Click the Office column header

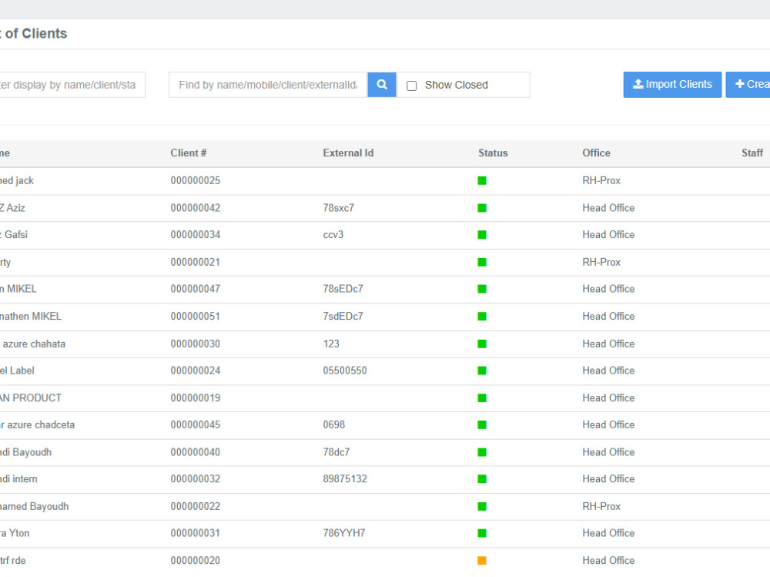(x=596, y=153)
